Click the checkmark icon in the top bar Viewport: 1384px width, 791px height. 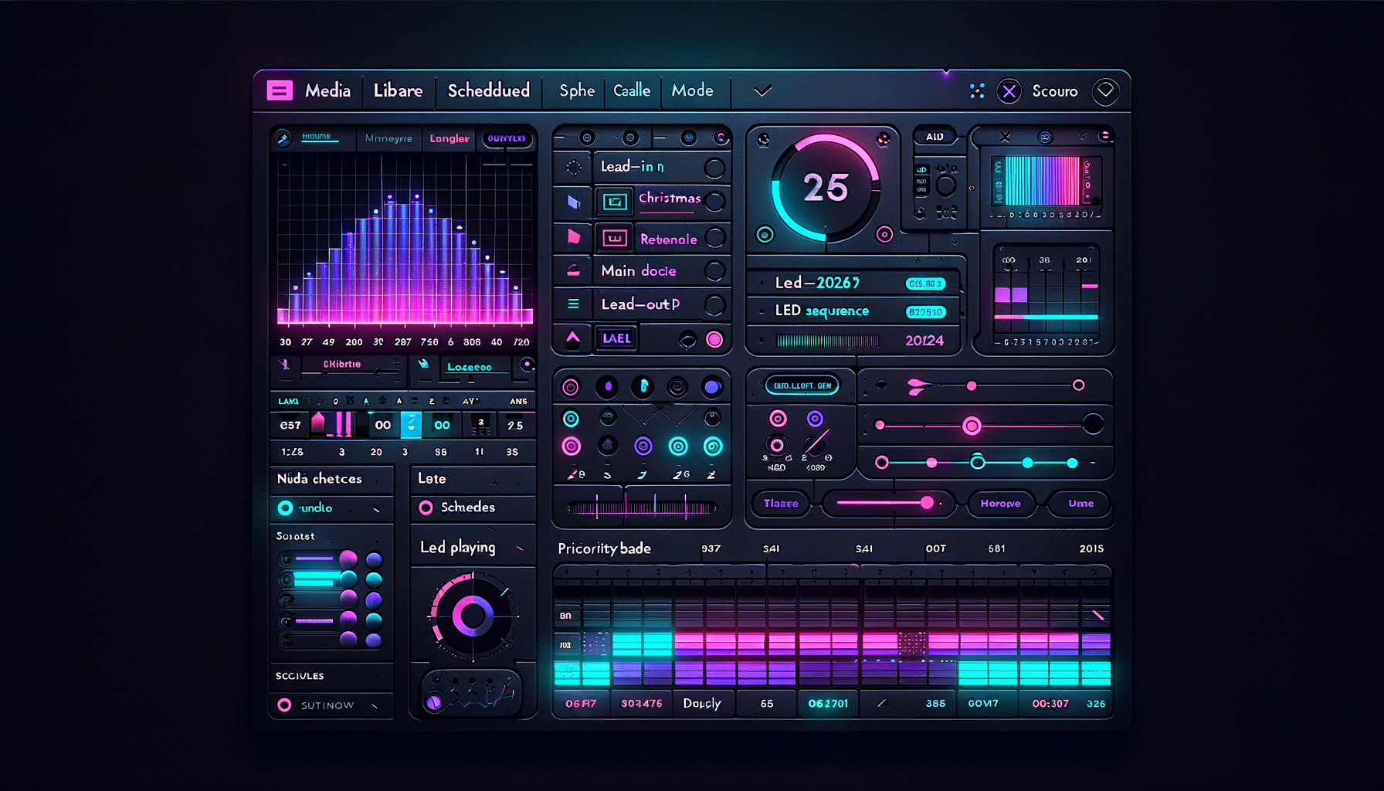762,90
